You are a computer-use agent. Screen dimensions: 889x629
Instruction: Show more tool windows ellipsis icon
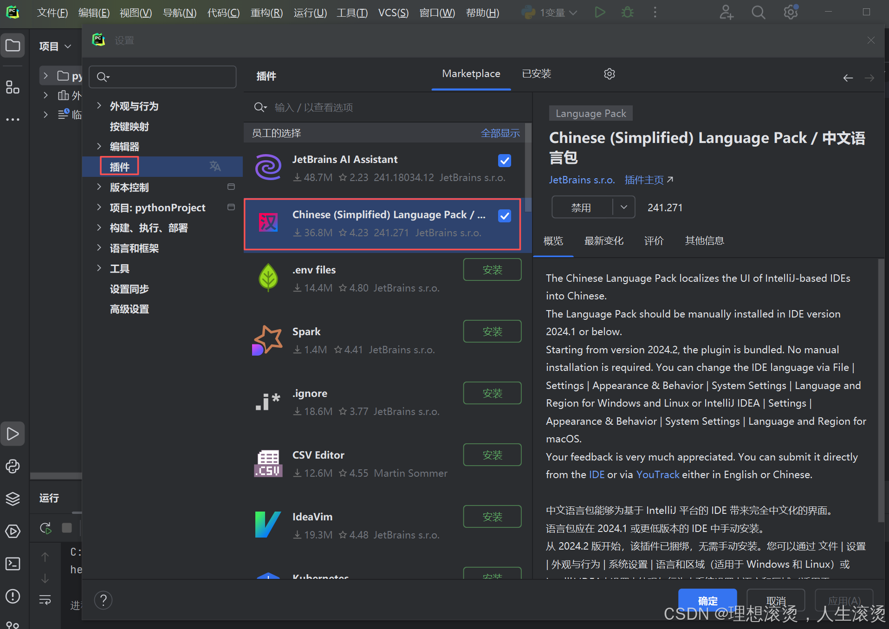pos(13,119)
